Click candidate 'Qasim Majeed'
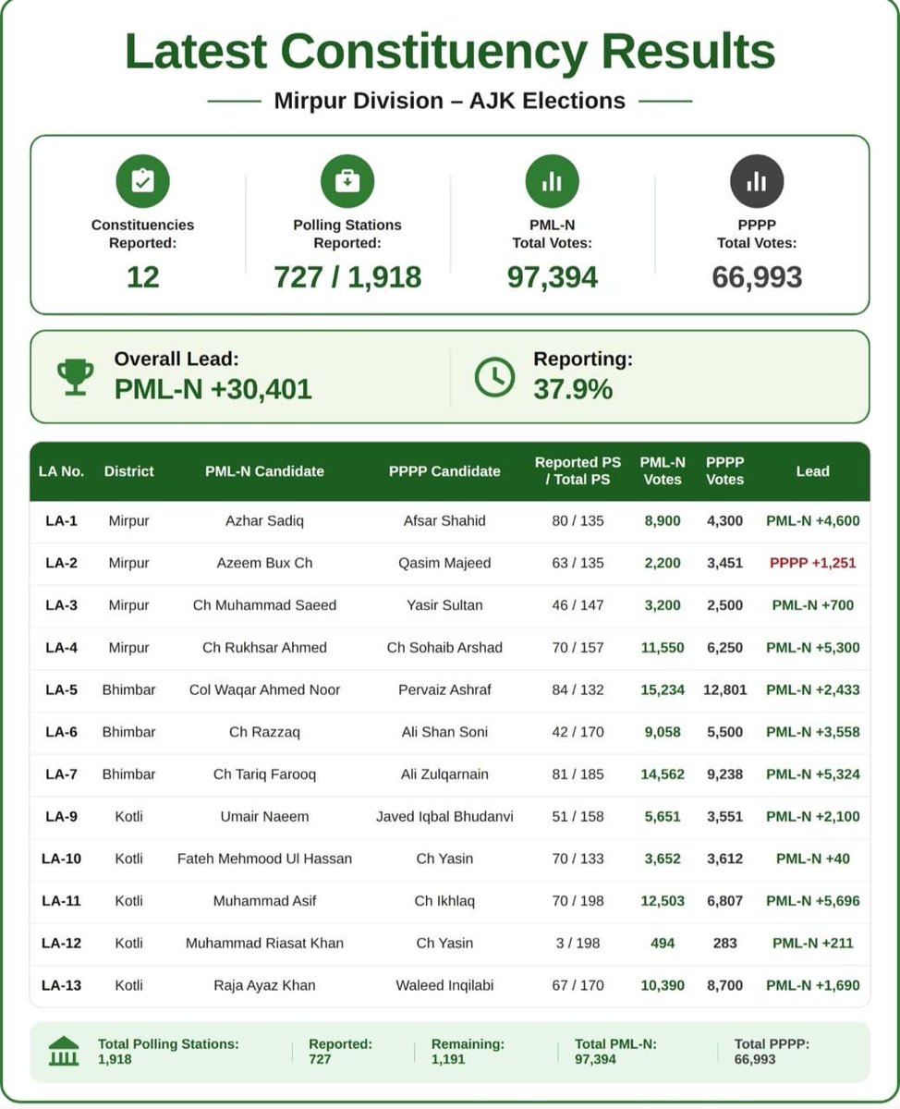The width and height of the screenshot is (900, 1109). (x=444, y=563)
